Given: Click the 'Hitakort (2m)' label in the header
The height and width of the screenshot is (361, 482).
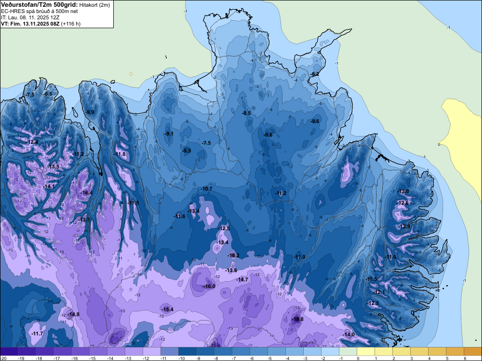Looking at the screenshot, I should [x=94, y=5].
